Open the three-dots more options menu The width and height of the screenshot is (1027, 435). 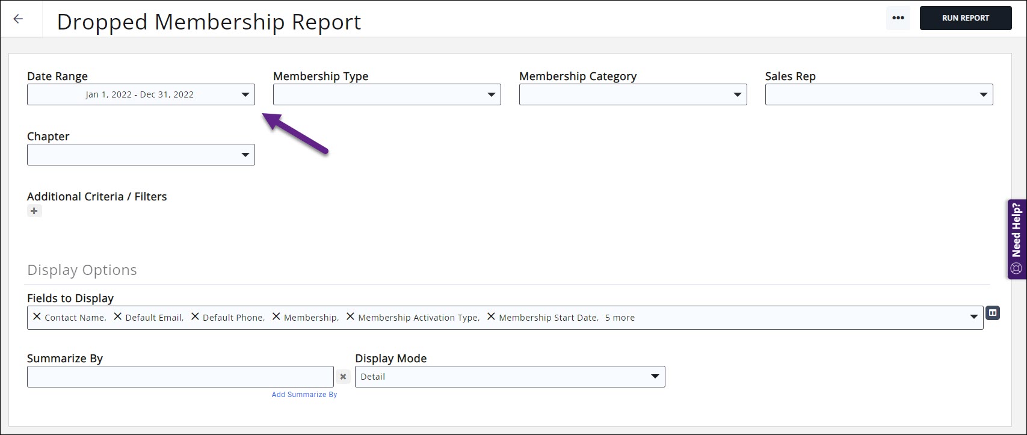coord(898,18)
